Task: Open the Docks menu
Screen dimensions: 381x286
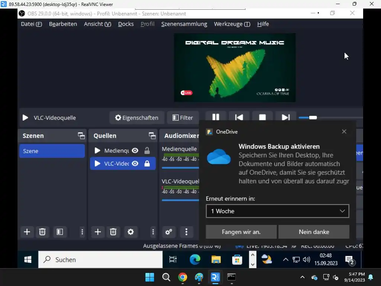Action: tap(126, 24)
